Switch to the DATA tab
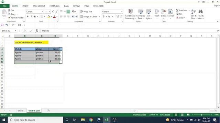The height and width of the screenshot is (123, 220). pyautogui.click(x=66, y=6)
